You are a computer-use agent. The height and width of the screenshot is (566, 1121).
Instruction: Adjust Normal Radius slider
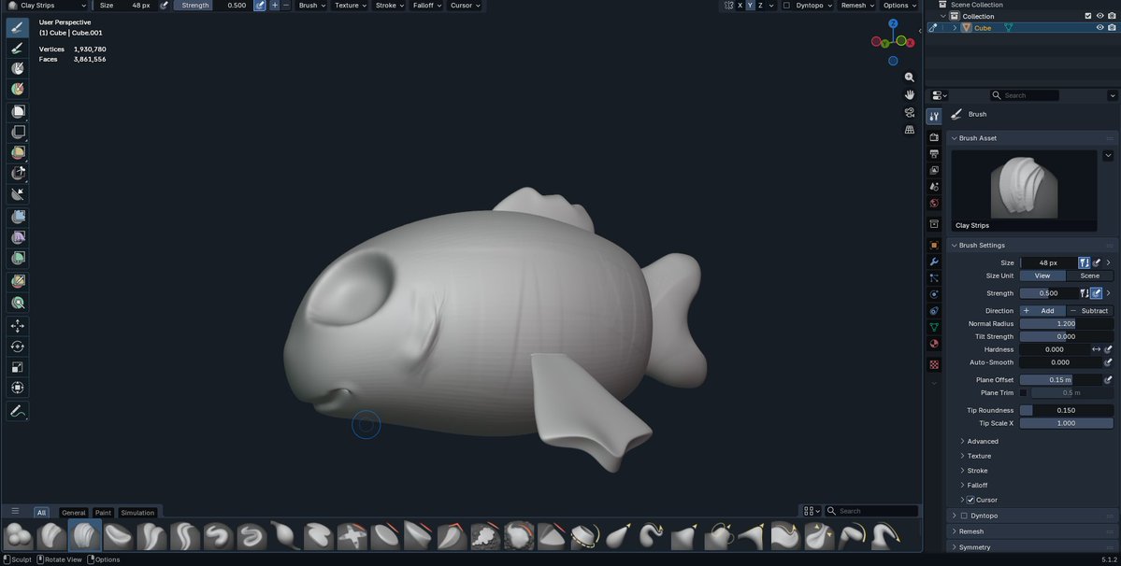click(1066, 323)
